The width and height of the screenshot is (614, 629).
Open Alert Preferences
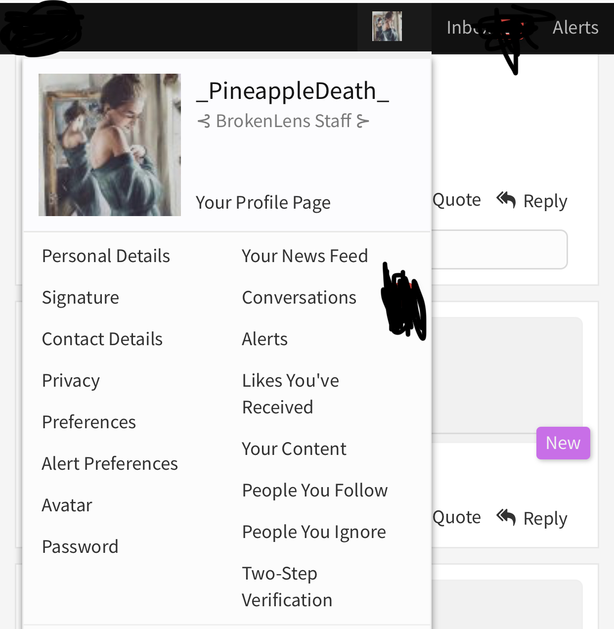point(110,464)
